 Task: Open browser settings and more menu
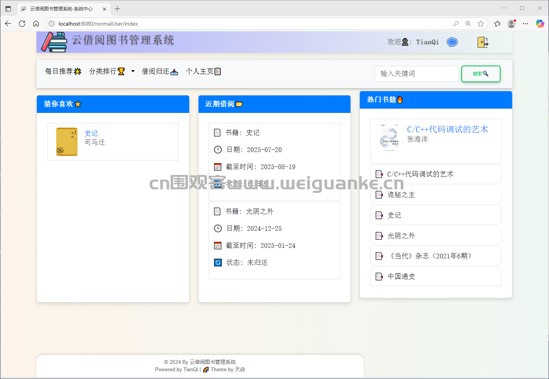[525, 24]
